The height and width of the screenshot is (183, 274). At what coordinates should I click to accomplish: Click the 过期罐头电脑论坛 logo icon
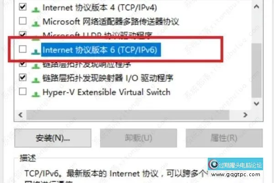tap(214, 164)
